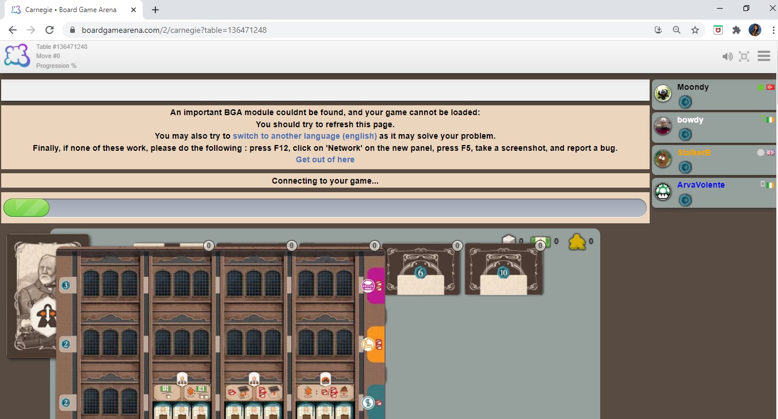Click the Andrew Carnegie portrait card
Screen dimensions: 778x419
click(32, 296)
